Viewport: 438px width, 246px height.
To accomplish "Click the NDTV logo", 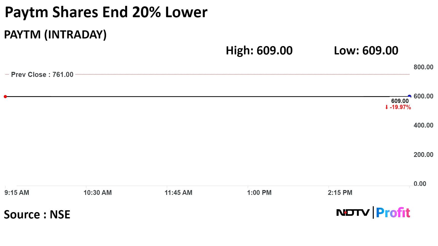I will [x=353, y=213].
